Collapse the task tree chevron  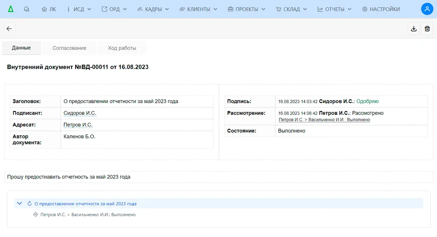[20, 204]
